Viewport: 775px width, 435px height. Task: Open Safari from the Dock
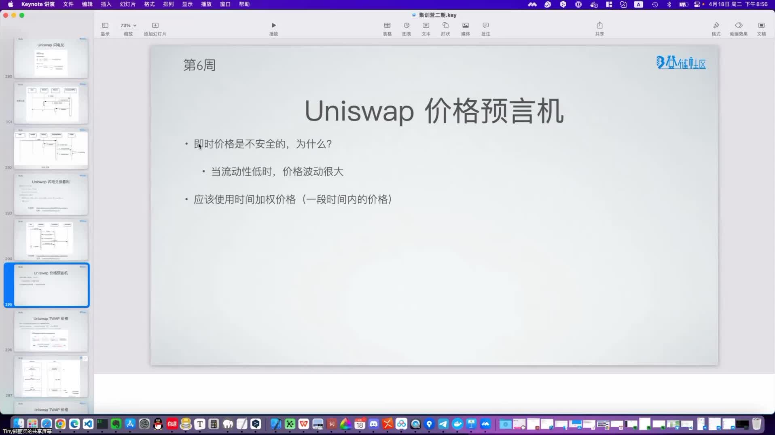(47, 424)
